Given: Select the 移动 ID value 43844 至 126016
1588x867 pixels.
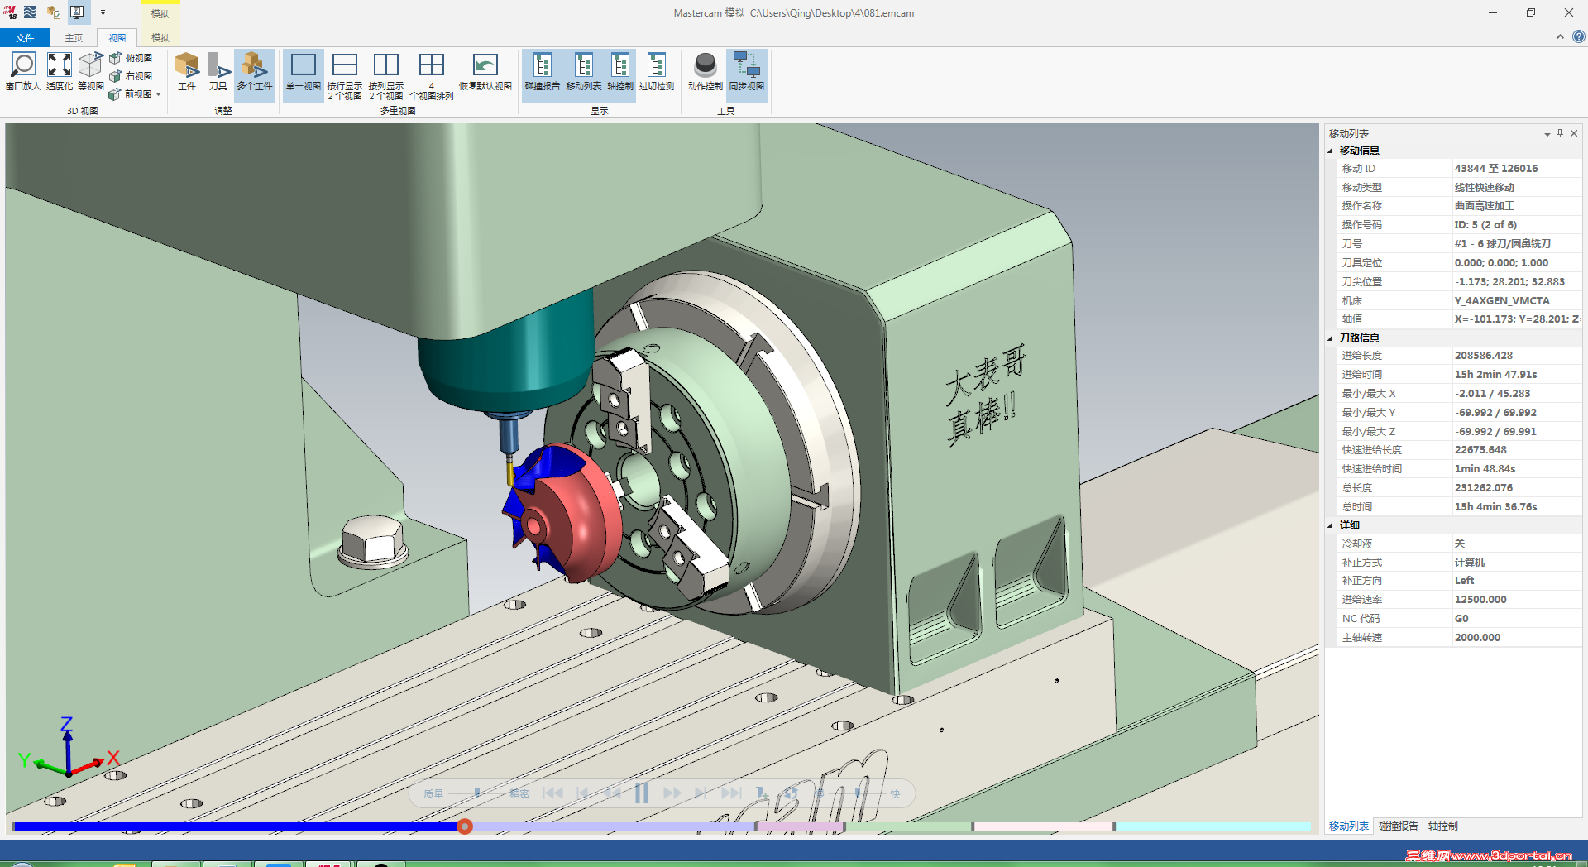Looking at the screenshot, I should [1496, 169].
